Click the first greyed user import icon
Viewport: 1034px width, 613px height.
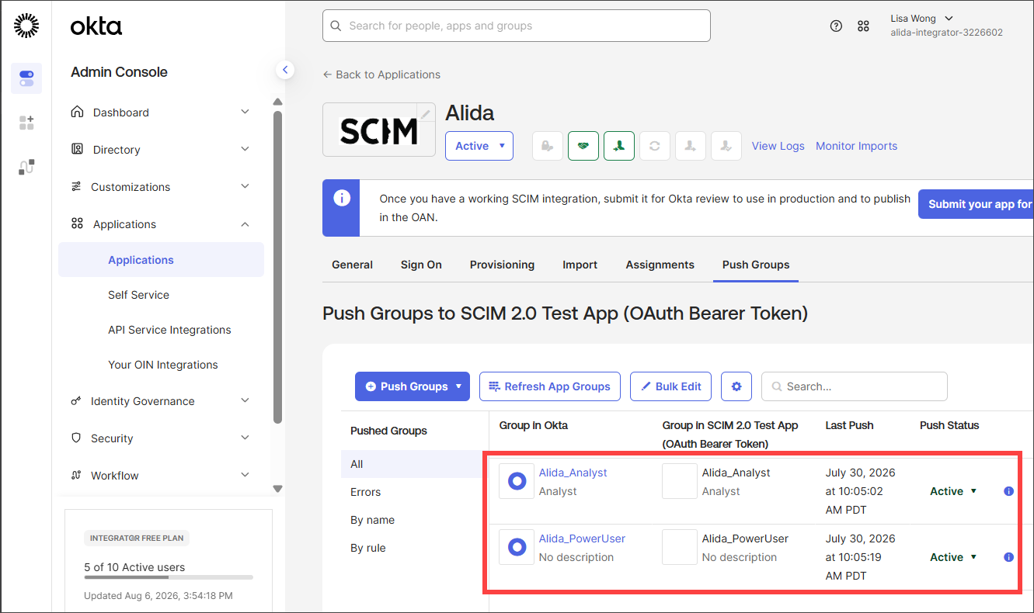[x=691, y=146]
